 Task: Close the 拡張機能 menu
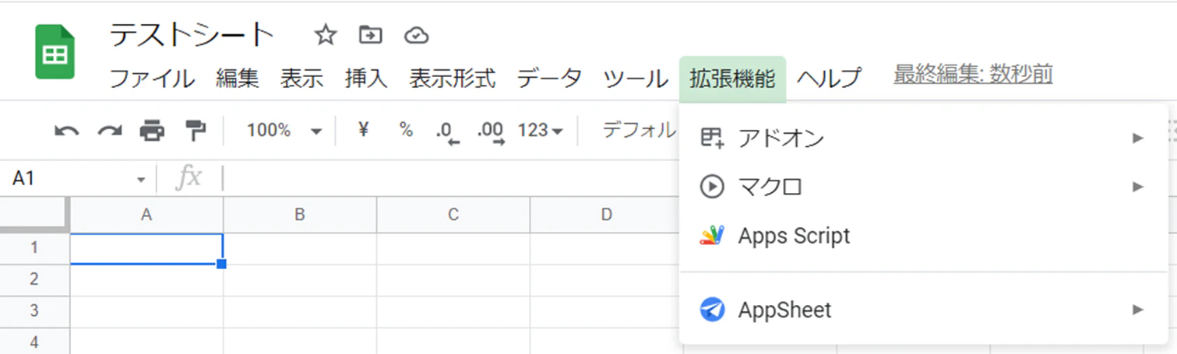(732, 79)
